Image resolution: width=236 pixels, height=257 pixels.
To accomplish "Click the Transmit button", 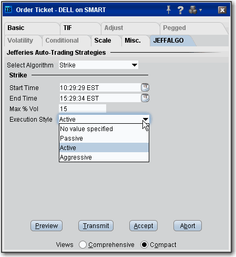I will [96, 226].
